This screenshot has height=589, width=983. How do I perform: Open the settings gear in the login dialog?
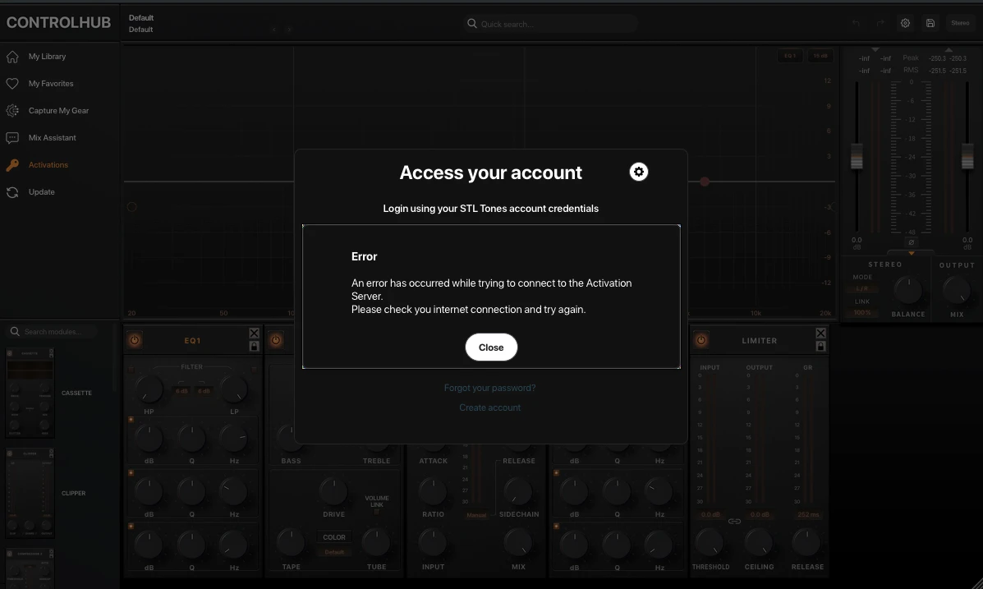[x=638, y=172]
